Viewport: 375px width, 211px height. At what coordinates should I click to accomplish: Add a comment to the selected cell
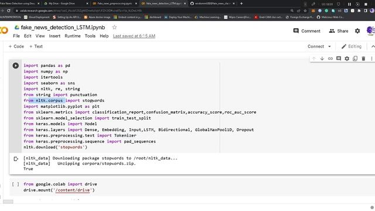tap(339, 59)
